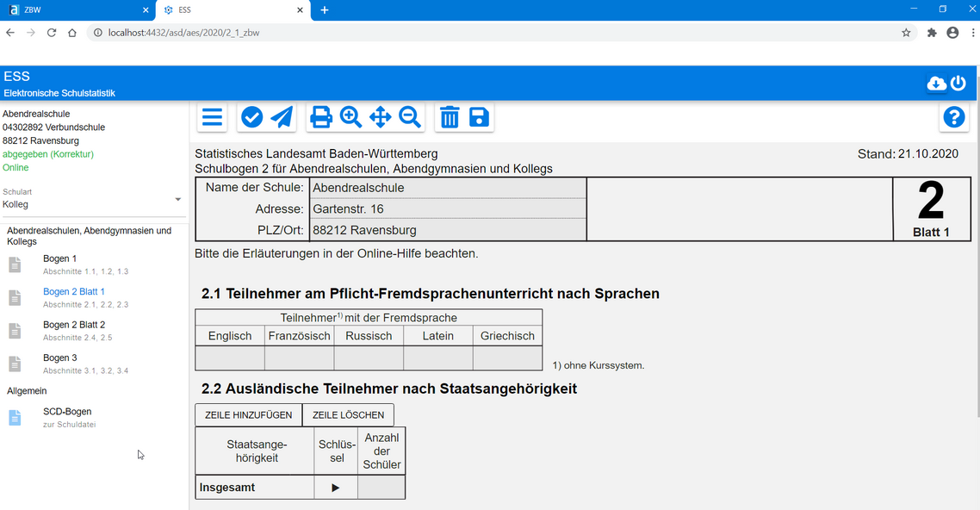980x510 pixels.
Task: Open Bogen 2 Blatt 2 in sidebar
Action: click(x=74, y=325)
